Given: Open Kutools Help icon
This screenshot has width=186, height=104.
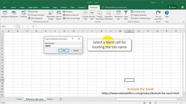Looking at the screenshot, I should tap(167, 15).
